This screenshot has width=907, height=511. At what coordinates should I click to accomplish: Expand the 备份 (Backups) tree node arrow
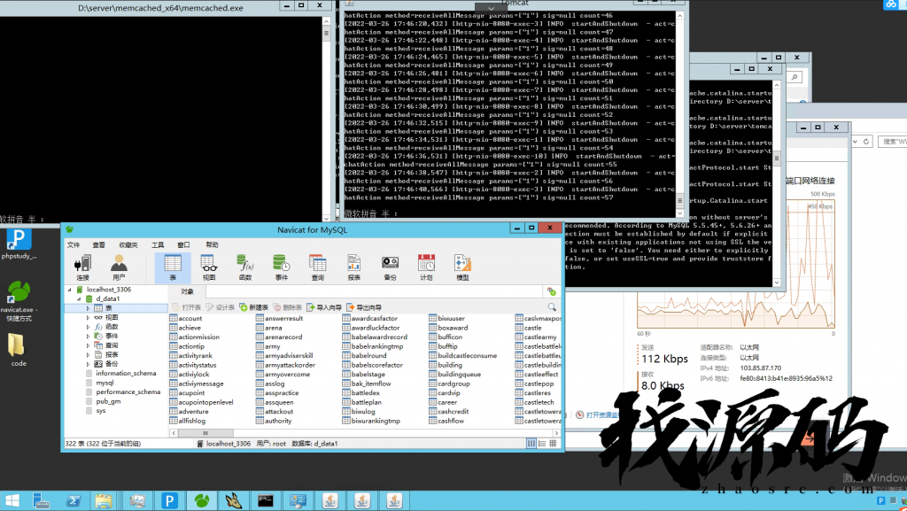[x=88, y=364]
